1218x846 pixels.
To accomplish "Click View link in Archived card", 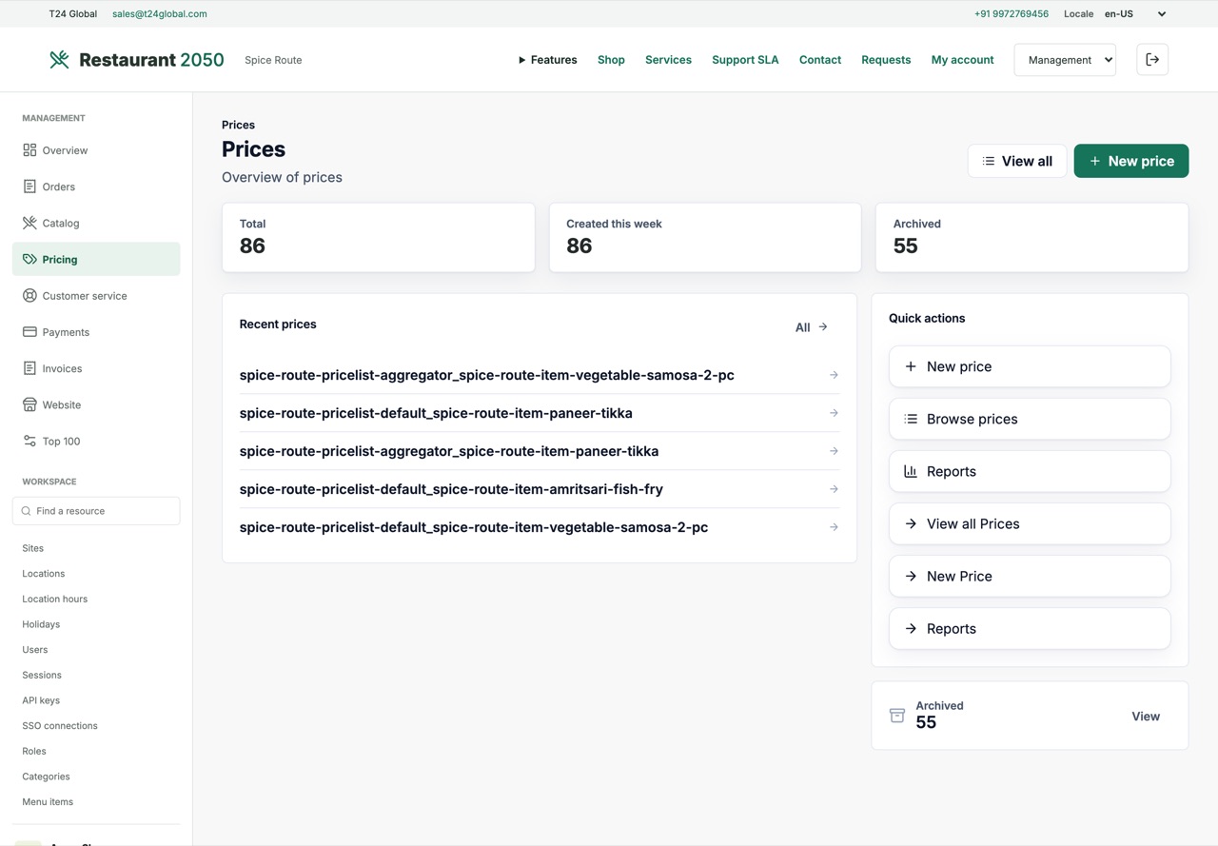I will 1146,717.
